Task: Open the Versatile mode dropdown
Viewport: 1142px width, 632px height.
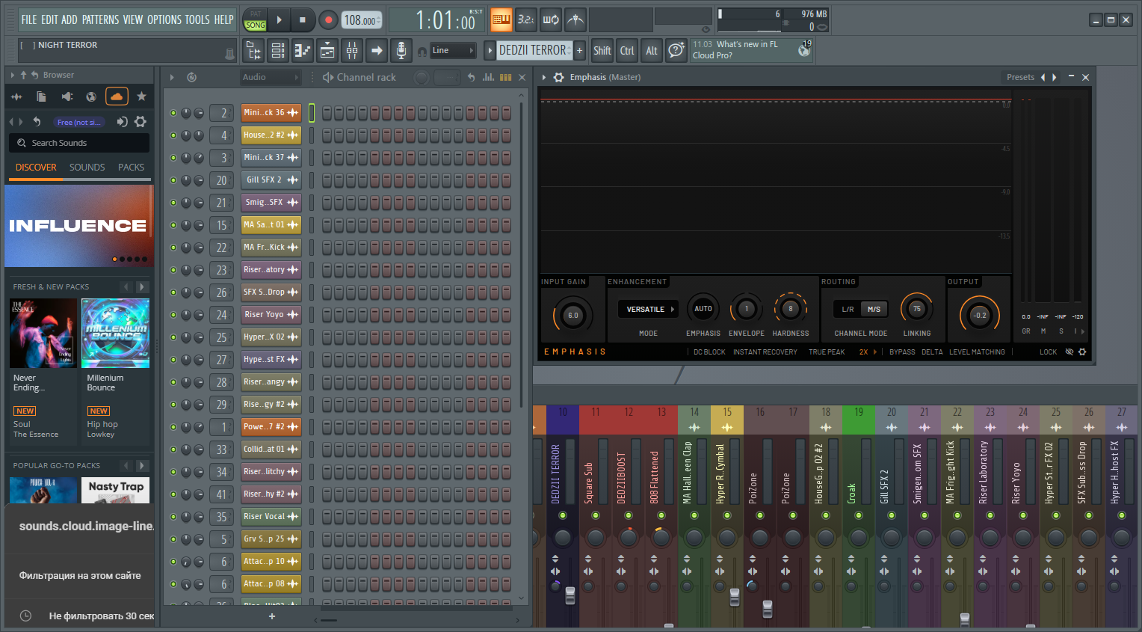Action: 649,309
